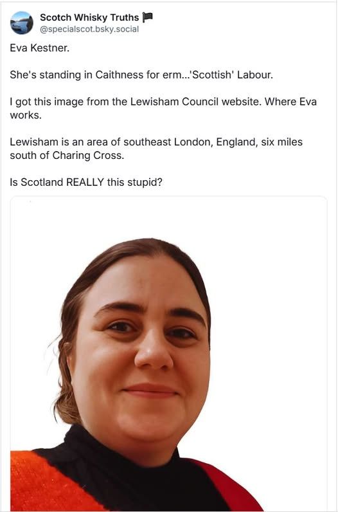The height and width of the screenshot is (512, 338).
Task: Click the words "Charing Cross"
Action: (88, 156)
